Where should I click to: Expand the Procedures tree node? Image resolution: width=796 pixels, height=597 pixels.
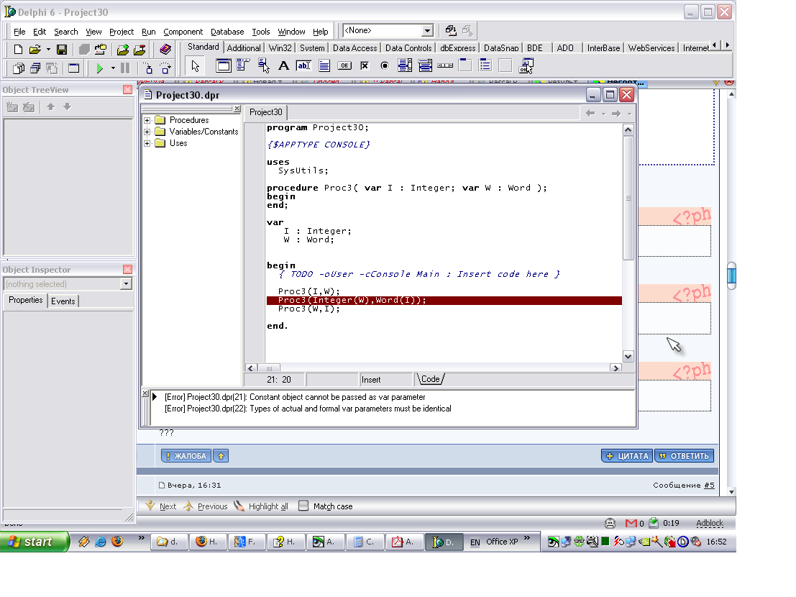[x=147, y=120]
